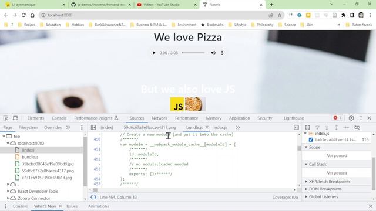376x211 pixels.
Task: Show more navigator tabs chevron
Action: (x=68, y=128)
